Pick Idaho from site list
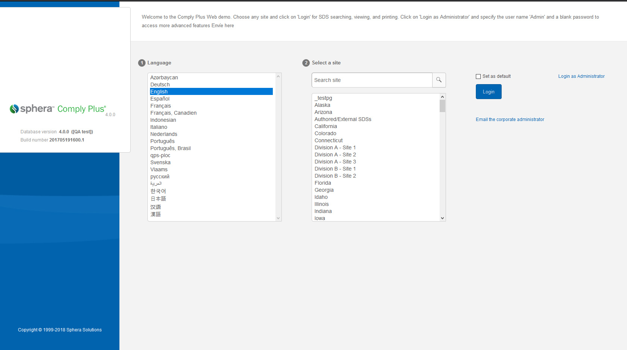The width and height of the screenshot is (627, 350). coord(376,197)
